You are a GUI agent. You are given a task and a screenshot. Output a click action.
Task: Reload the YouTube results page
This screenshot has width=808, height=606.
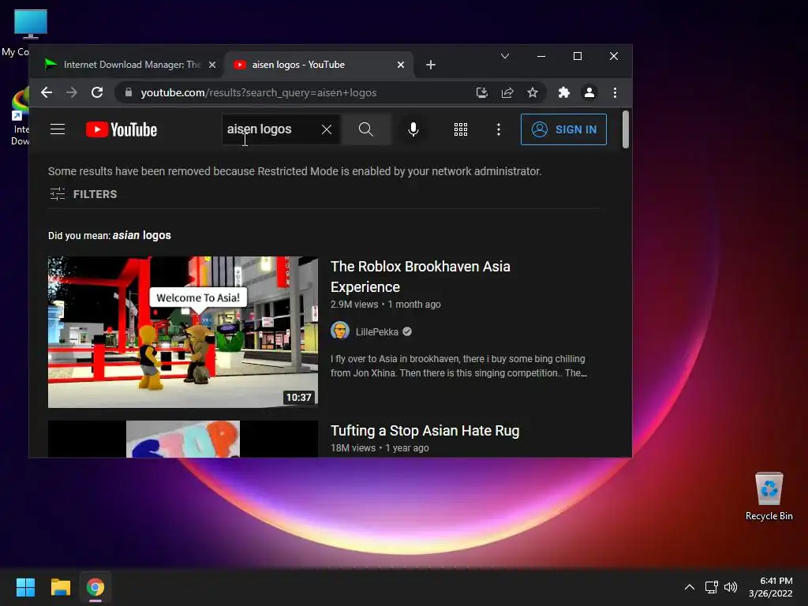(97, 93)
